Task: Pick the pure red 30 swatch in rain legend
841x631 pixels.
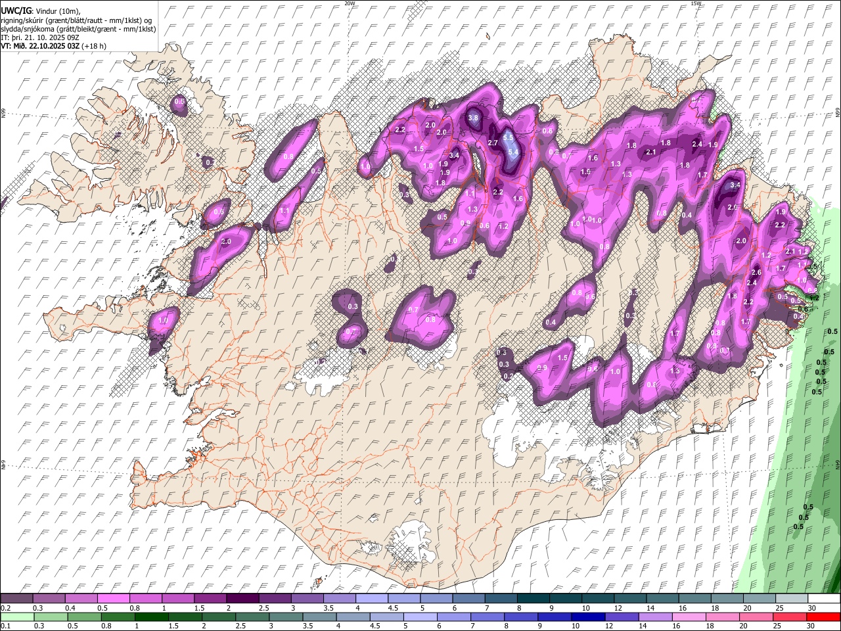Action: (823, 617)
